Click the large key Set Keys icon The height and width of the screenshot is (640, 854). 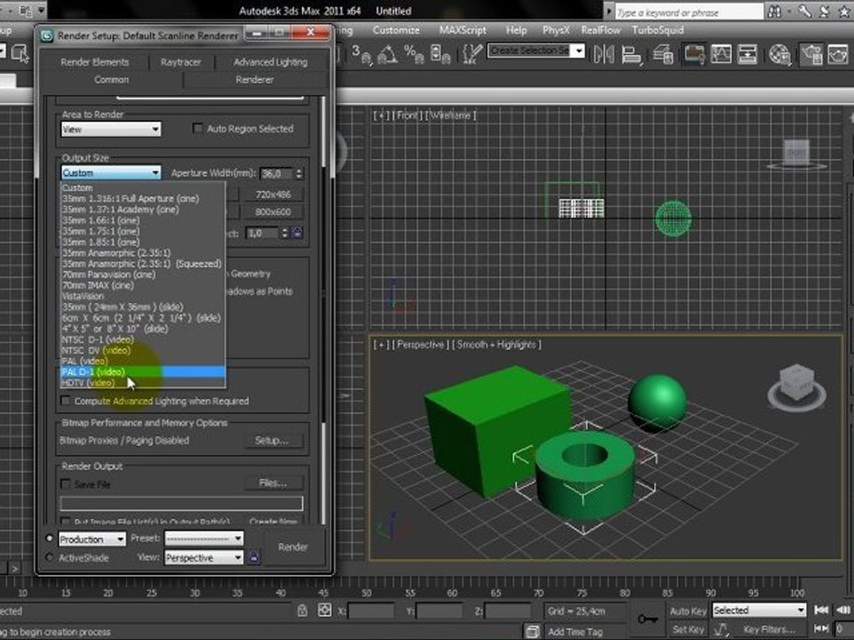(648, 620)
